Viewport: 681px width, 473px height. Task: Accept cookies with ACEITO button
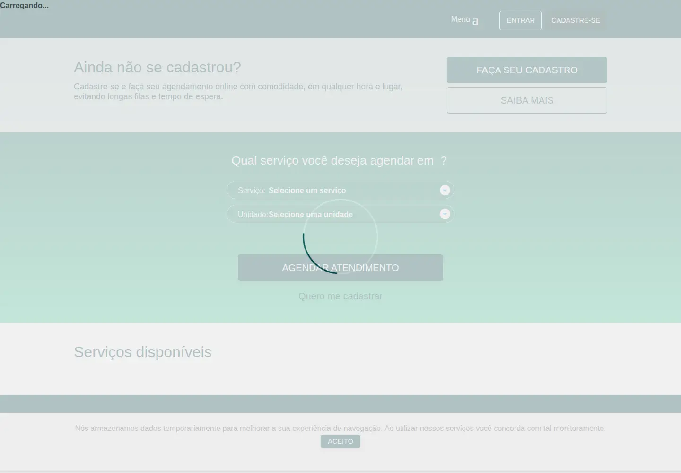tap(340, 441)
